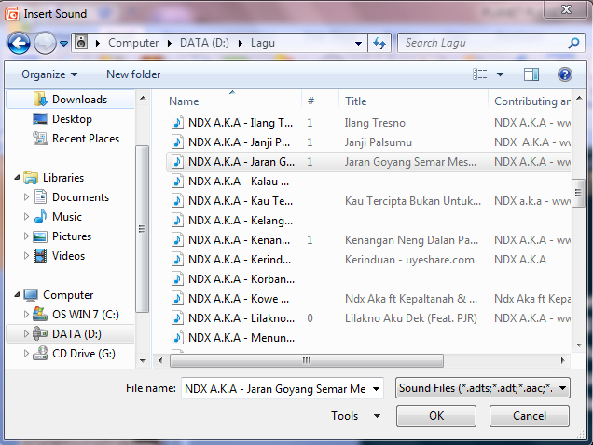
Task: Create a New folder
Action: [x=133, y=74]
